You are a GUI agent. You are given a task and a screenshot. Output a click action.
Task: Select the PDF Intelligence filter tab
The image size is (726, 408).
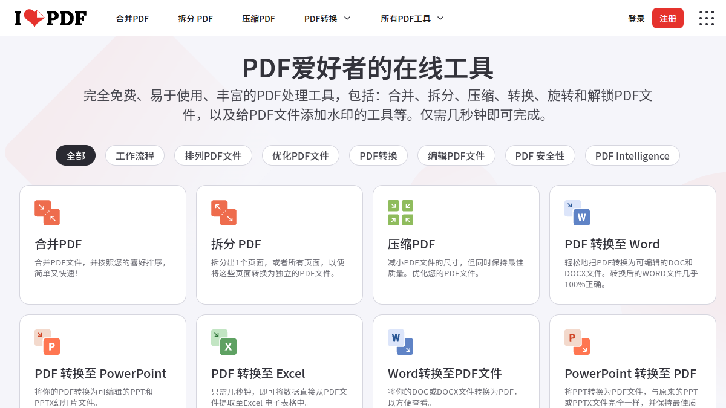632,155
